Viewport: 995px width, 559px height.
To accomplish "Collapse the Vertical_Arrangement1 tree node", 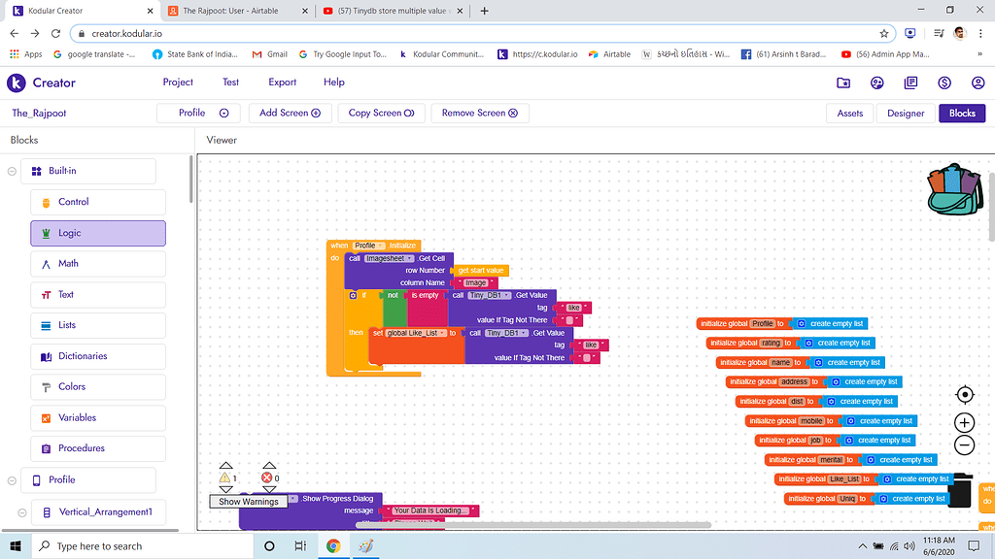I will coord(22,512).
